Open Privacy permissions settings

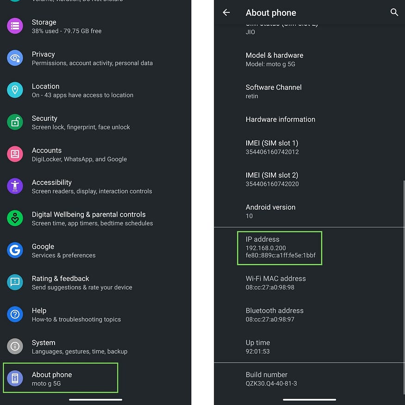95,58
